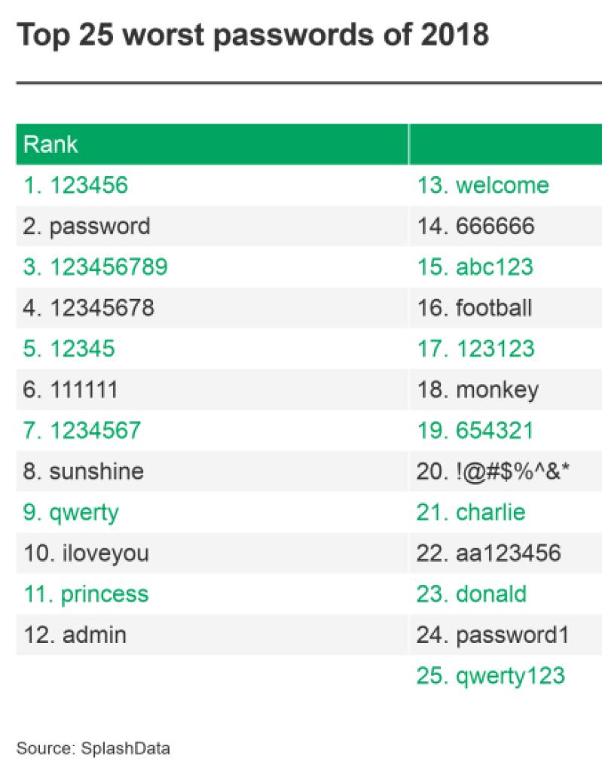This screenshot has width=602, height=771.
Task: Pick the '18. monkey' entry
Action: [478, 389]
